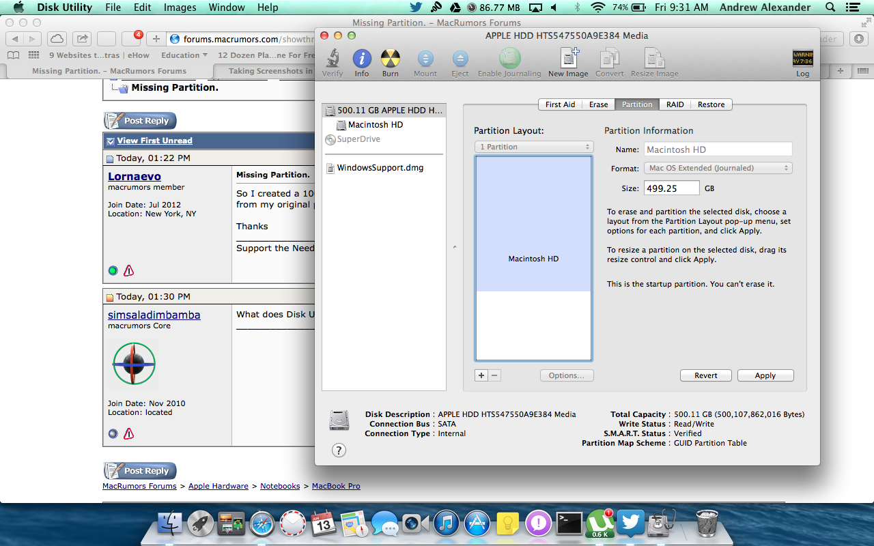Open Lornaevo's profile link
This screenshot has width=874, height=546.
[x=135, y=176]
